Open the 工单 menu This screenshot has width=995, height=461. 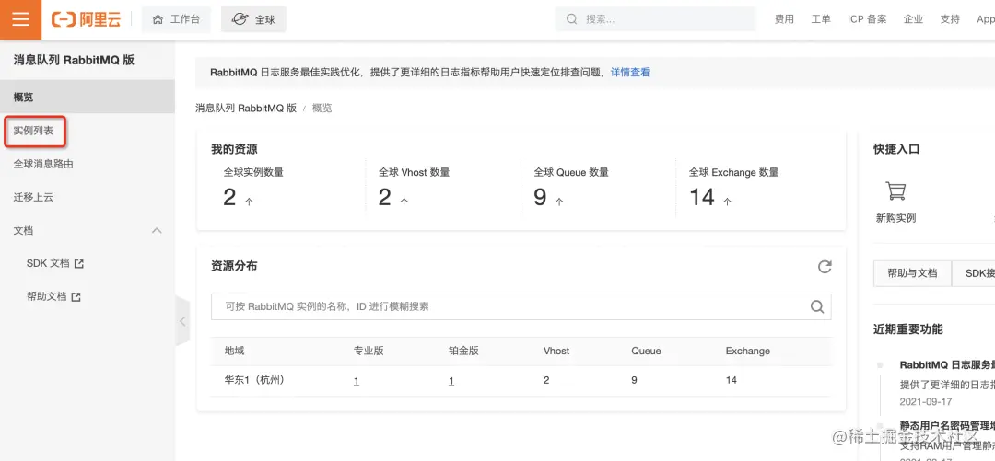coord(821,19)
